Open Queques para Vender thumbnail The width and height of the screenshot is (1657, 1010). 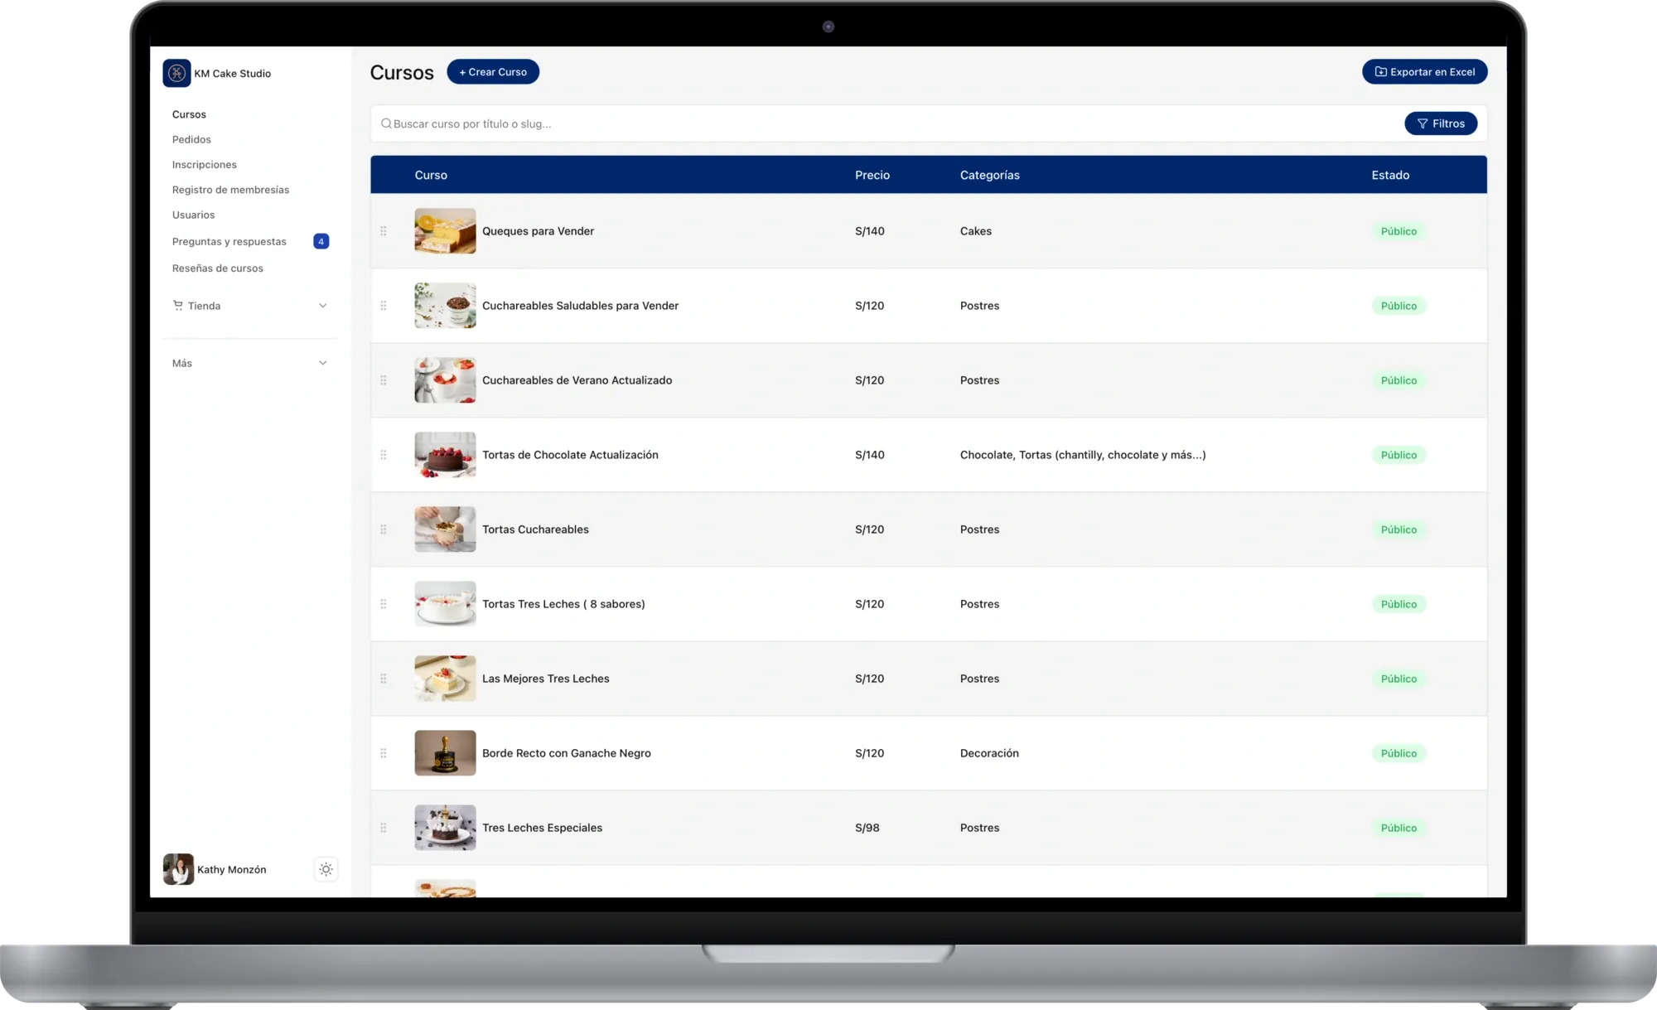click(x=445, y=231)
